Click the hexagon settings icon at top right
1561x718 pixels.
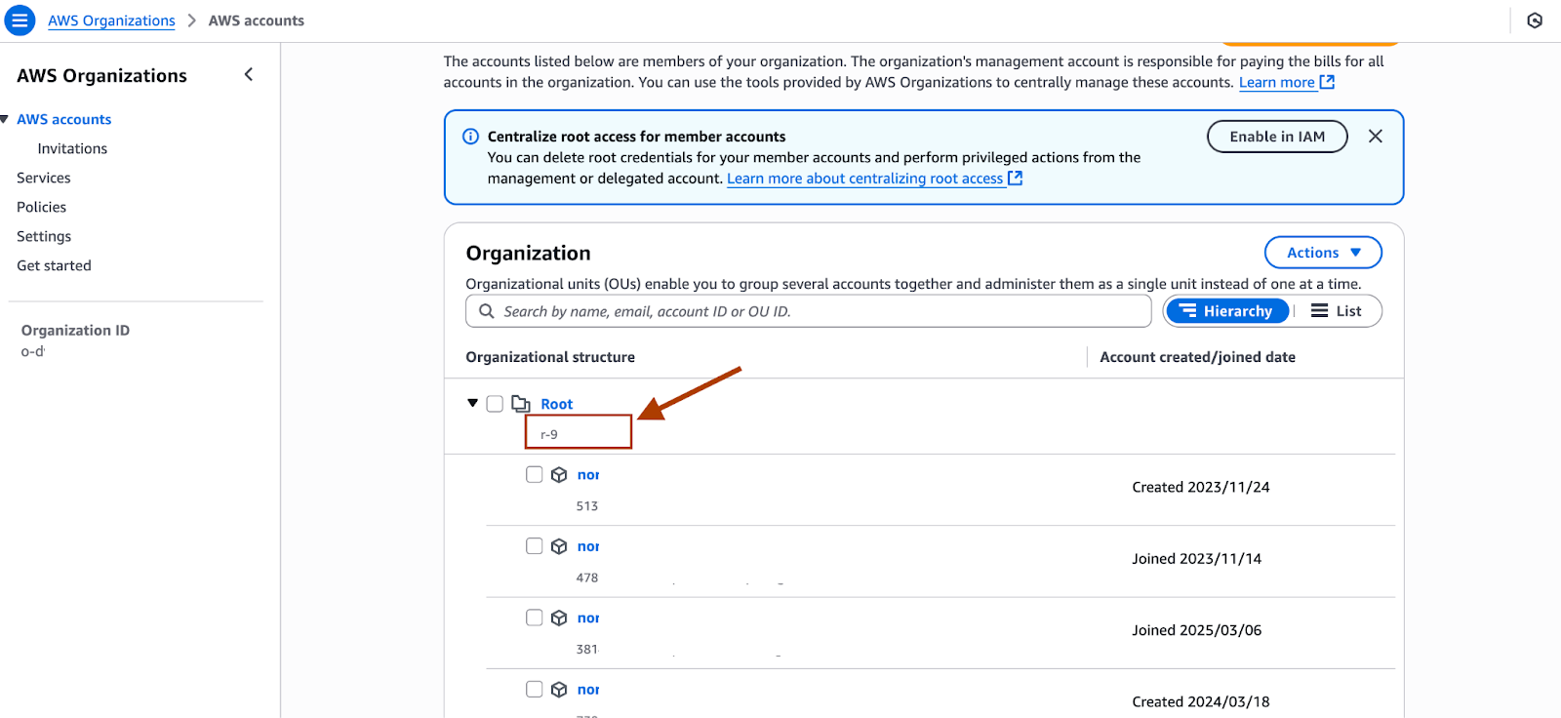click(x=1535, y=20)
